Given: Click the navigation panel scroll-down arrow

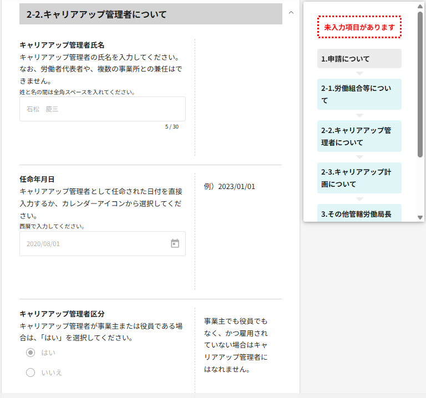Looking at the screenshot, I should point(420,217).
